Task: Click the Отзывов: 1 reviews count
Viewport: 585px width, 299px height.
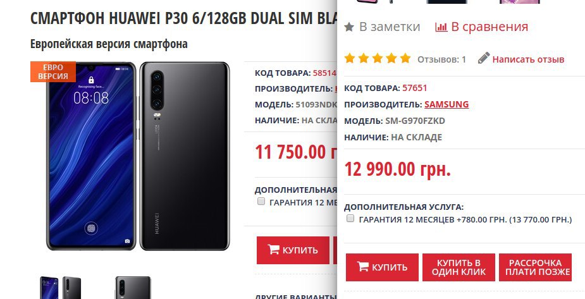Action: click(441, 59)
